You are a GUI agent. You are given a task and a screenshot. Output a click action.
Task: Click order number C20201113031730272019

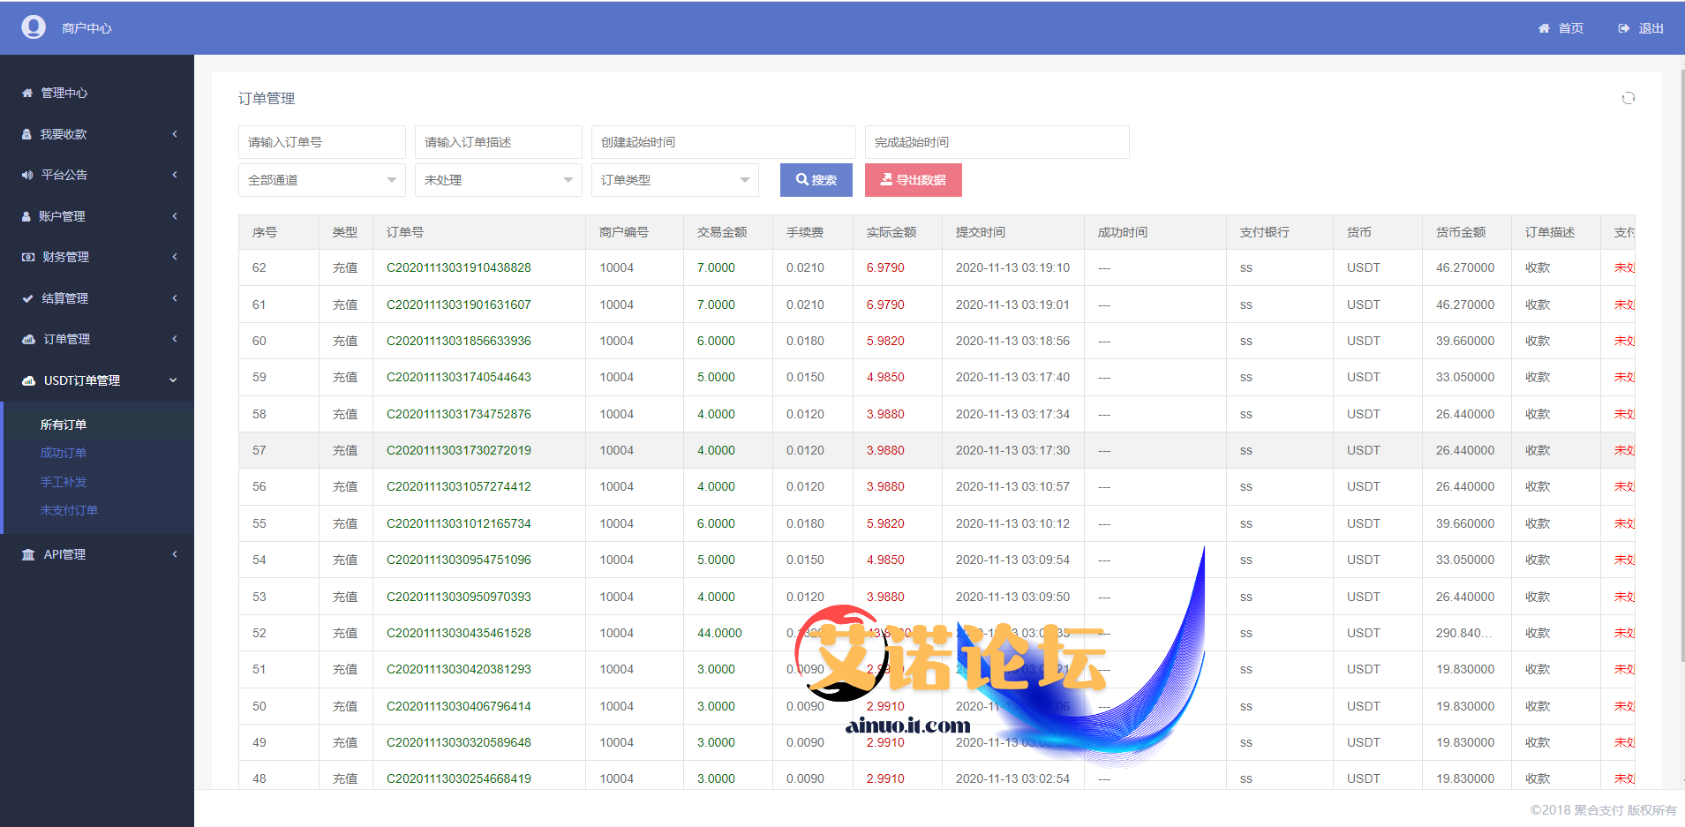click(x=459, y=450)
